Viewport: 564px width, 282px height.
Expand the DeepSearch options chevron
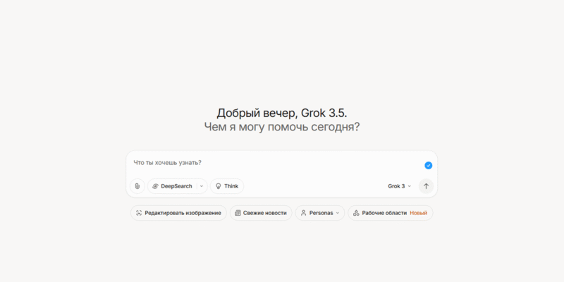202,186
